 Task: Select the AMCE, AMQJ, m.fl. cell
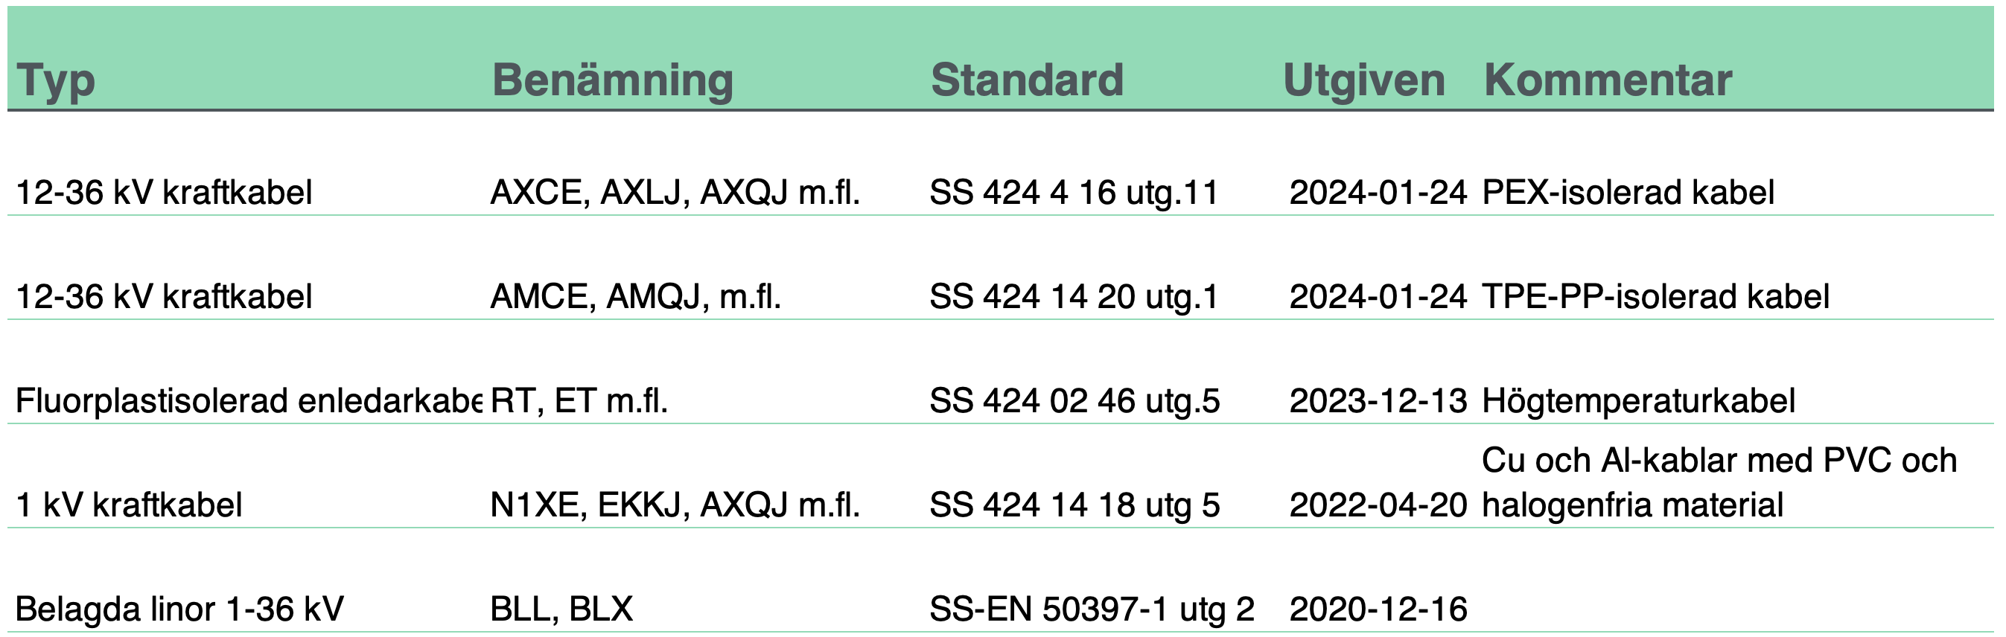634,296
